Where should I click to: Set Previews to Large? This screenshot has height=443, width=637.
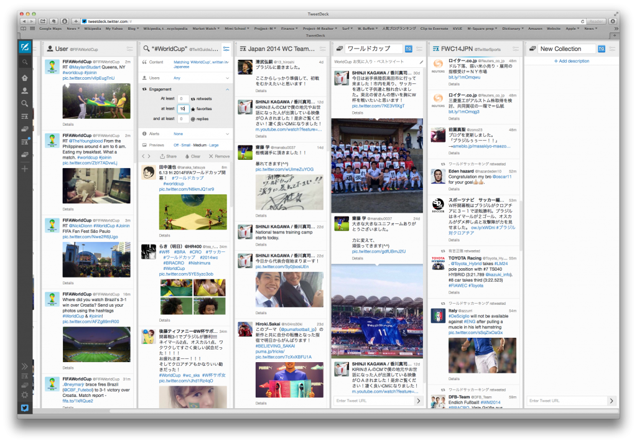click(x=214, y=145)
